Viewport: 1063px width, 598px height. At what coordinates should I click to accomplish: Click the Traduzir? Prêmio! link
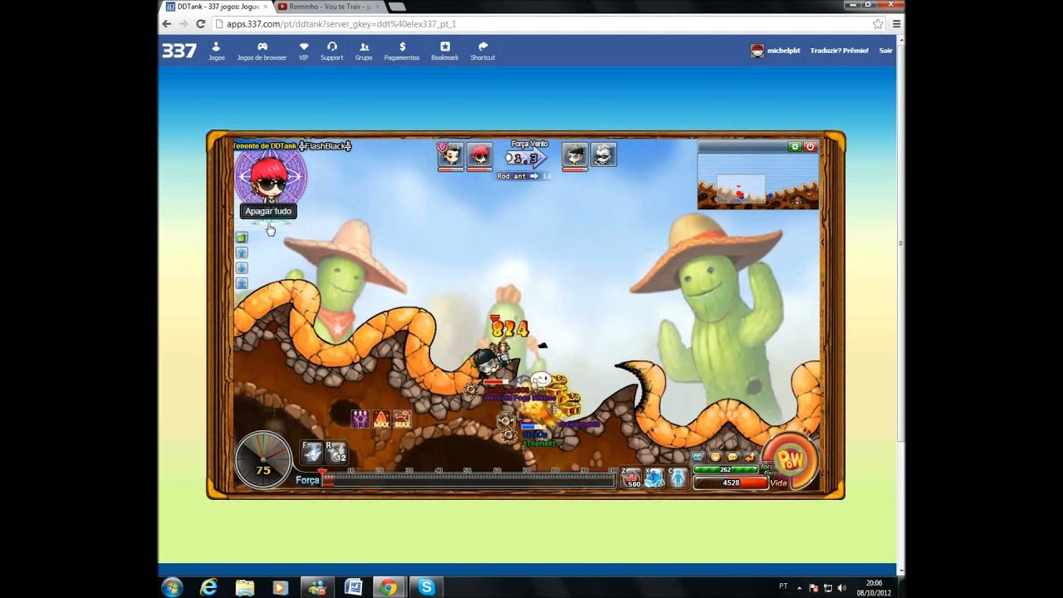coord(839,51)
